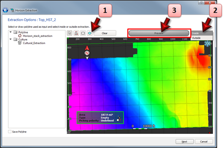Viewport: 224px width, 148px height.
Task: Click the Horizon_stack_extraction polyline icon
Action: 20,36
